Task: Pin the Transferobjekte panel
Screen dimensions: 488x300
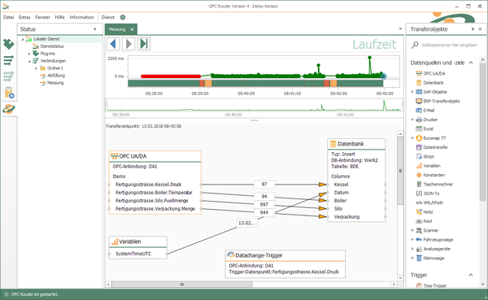Action: pos(473,29)
